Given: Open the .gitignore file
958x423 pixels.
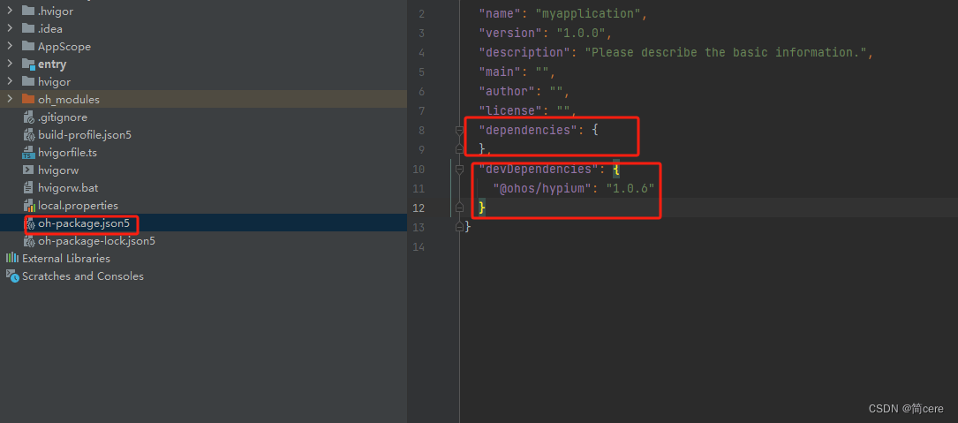Looking at the screenshot, I should tap(63, 117).
